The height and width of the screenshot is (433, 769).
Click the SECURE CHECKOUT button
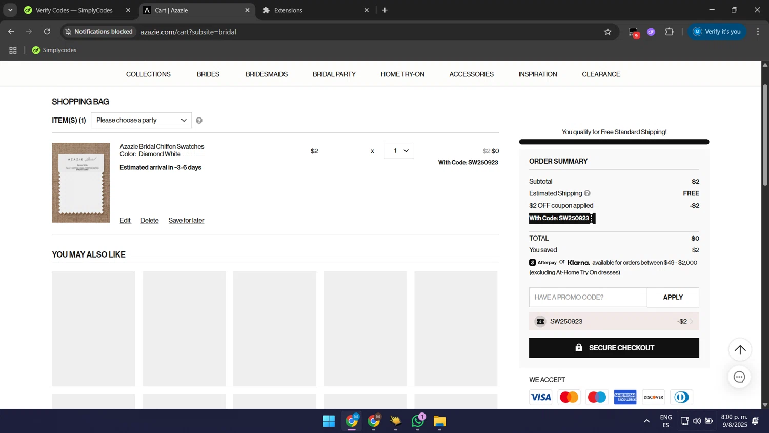614,348
